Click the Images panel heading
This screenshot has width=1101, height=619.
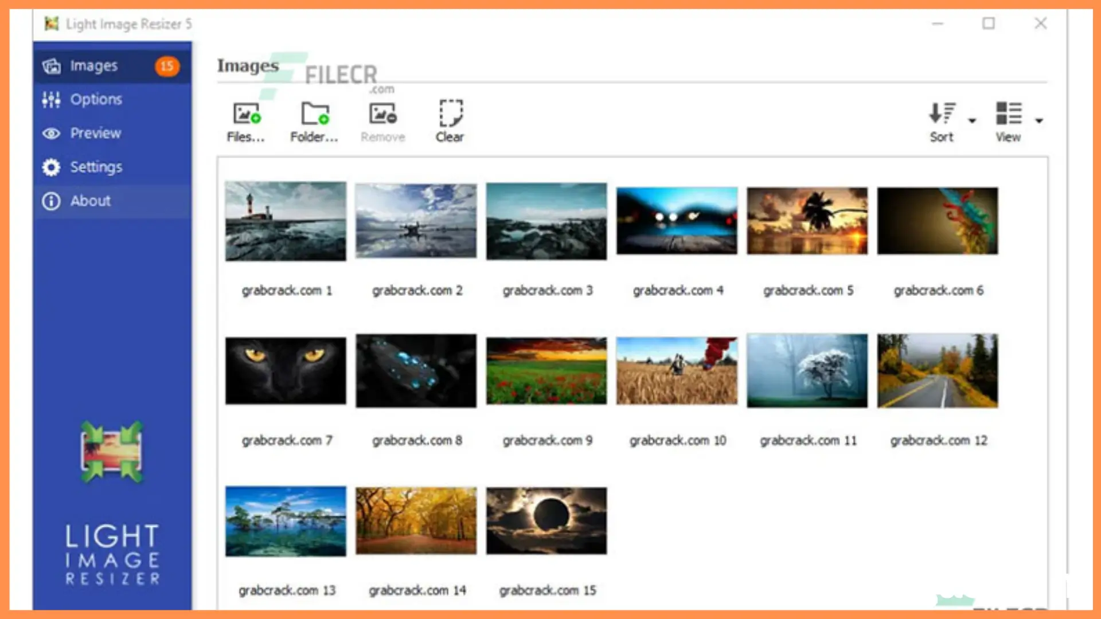248,66
